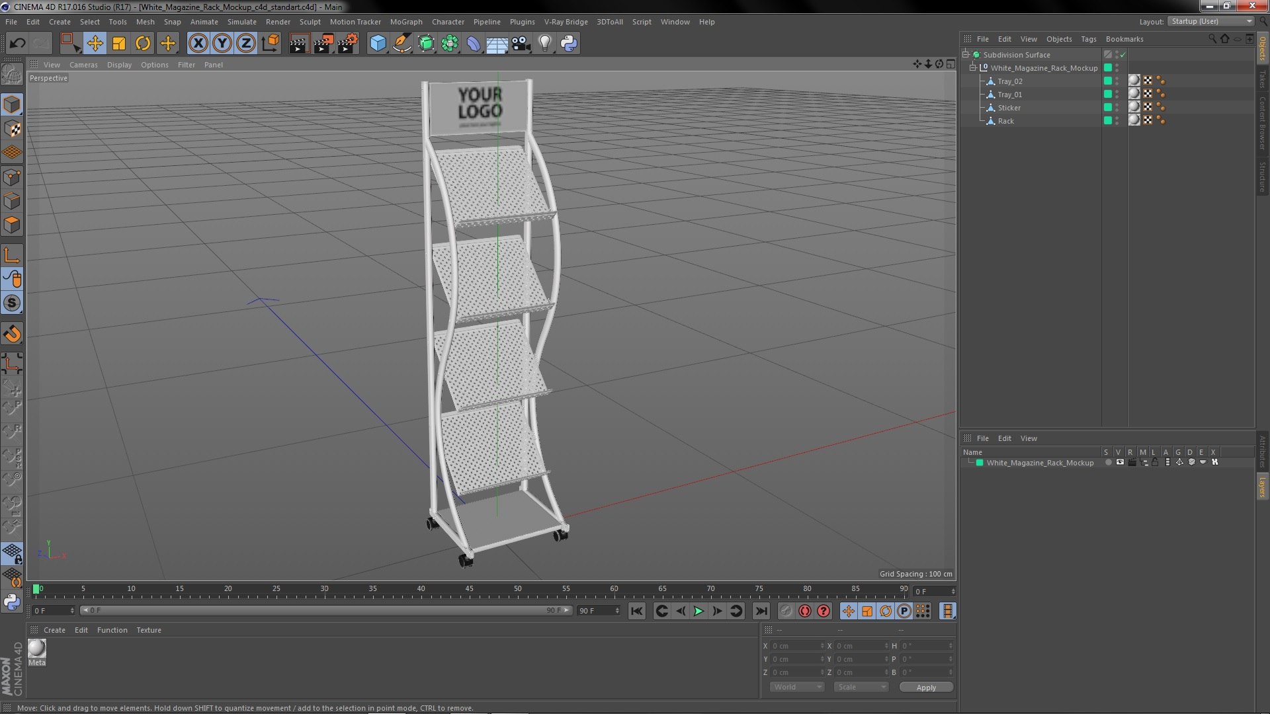Toggle Y axis lock
This screenshot has width=1270, height=714.
[222, 44]
